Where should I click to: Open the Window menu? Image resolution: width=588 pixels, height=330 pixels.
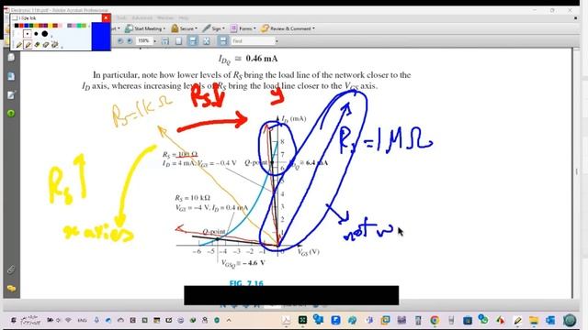pos(165,18)
